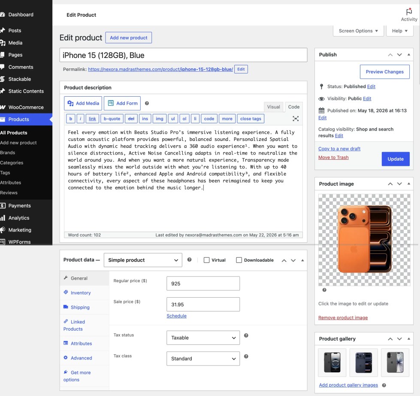This screenshot has width=420, height=396.
Task: Collapse the Product image panel triangle
Action: [x=409, y=184]
